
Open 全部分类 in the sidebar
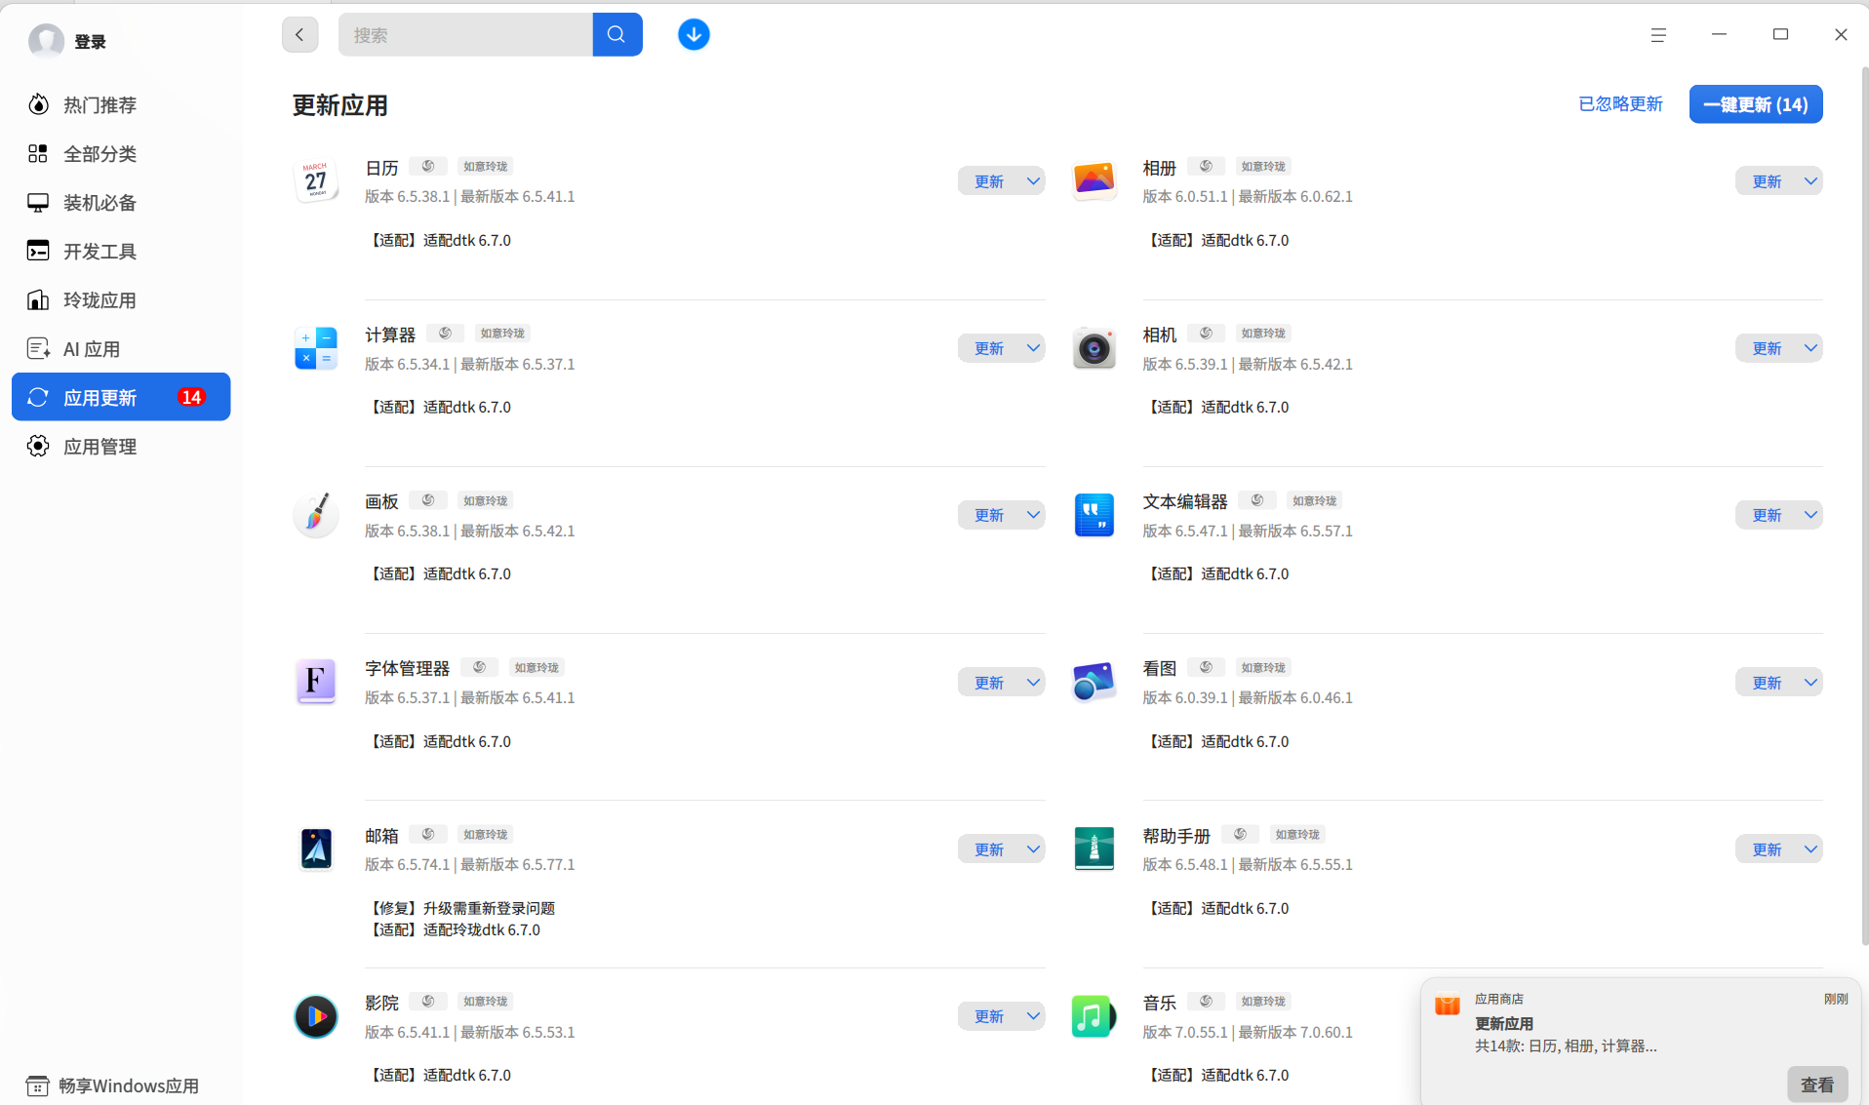(121, 153)
